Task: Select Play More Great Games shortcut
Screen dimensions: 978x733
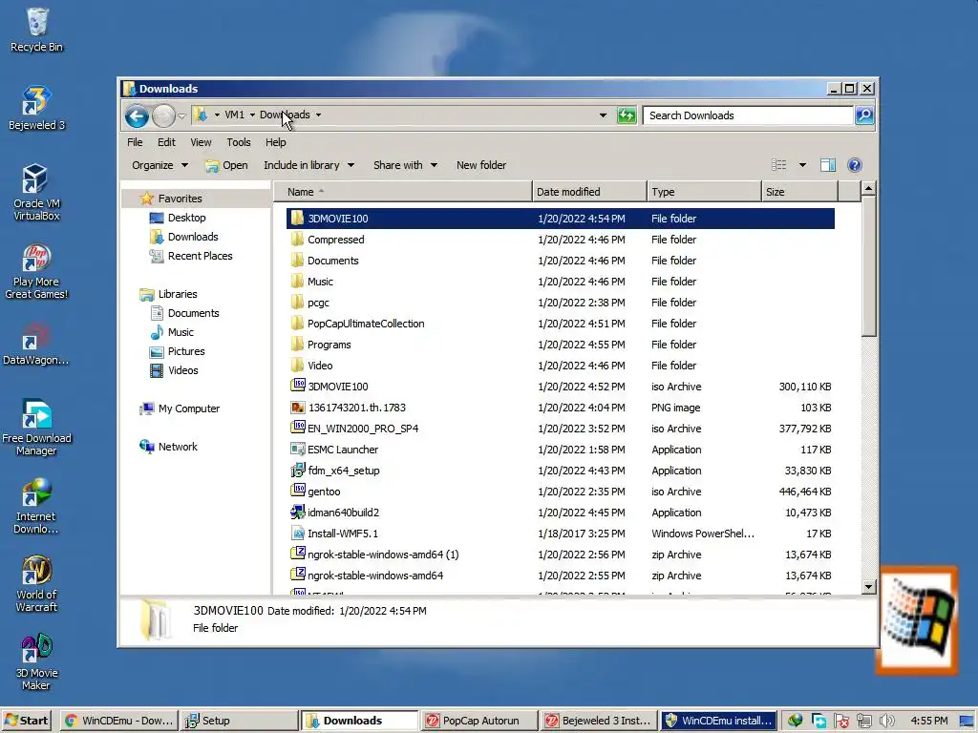Action: tap(36, 270)
